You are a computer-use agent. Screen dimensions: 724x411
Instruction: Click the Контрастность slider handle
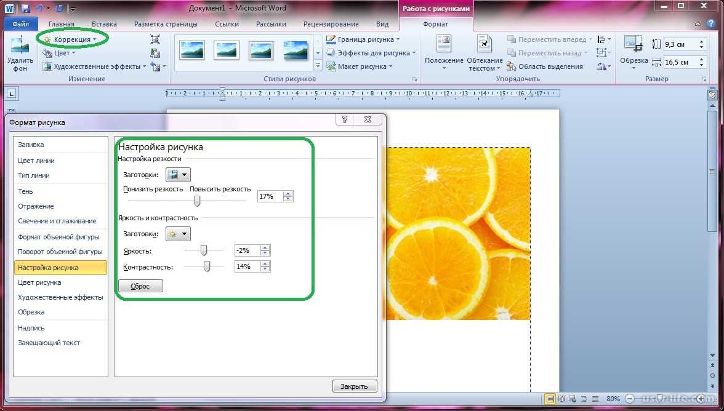207,266
